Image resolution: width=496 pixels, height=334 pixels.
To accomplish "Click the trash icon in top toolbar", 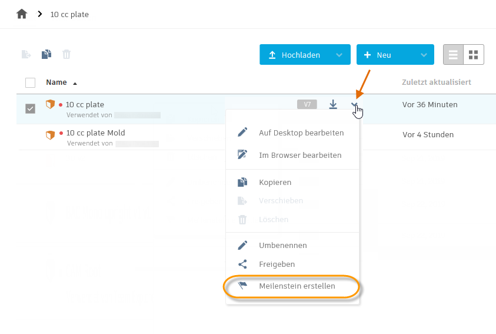I will click(66, 54).
